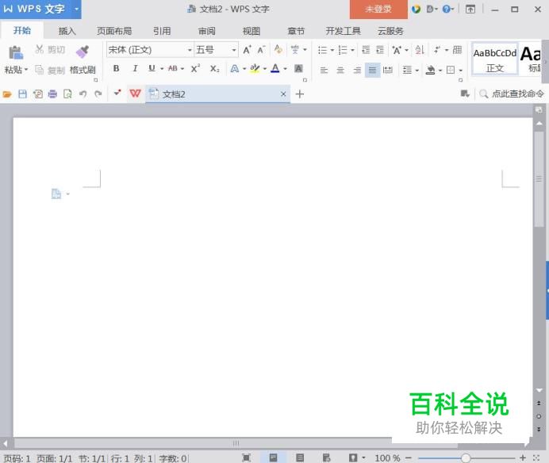This screenshot has width=549, height=463.
Task: Toggle the page layout view in status bar
Action: [x=273, y=457]
